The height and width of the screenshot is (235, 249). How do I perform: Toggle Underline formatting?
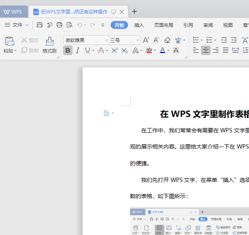click(x=87, y=50)
